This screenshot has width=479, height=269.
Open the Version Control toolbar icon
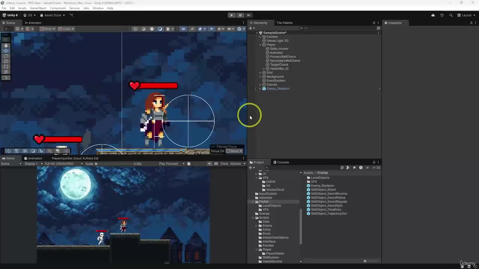click(71, 15)
